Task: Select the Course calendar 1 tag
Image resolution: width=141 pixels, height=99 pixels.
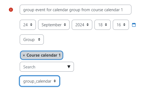Action: click(42, 55)
